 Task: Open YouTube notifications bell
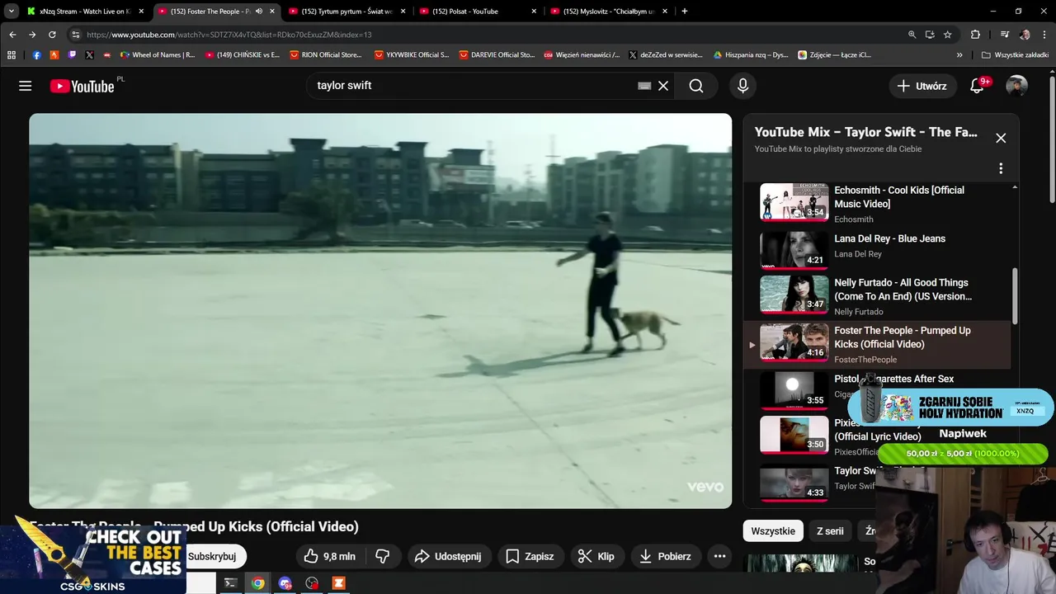pos(978,86)
